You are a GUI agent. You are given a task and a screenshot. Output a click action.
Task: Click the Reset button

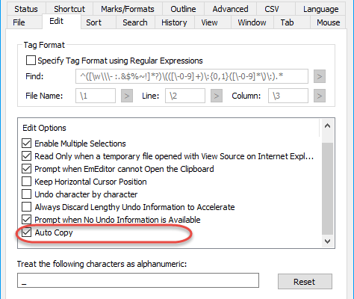(305, 282)
